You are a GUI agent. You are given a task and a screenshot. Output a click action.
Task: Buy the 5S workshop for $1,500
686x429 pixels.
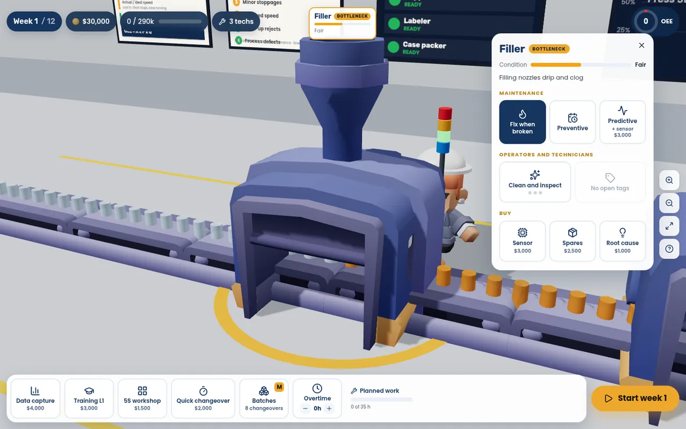(142, 398)
